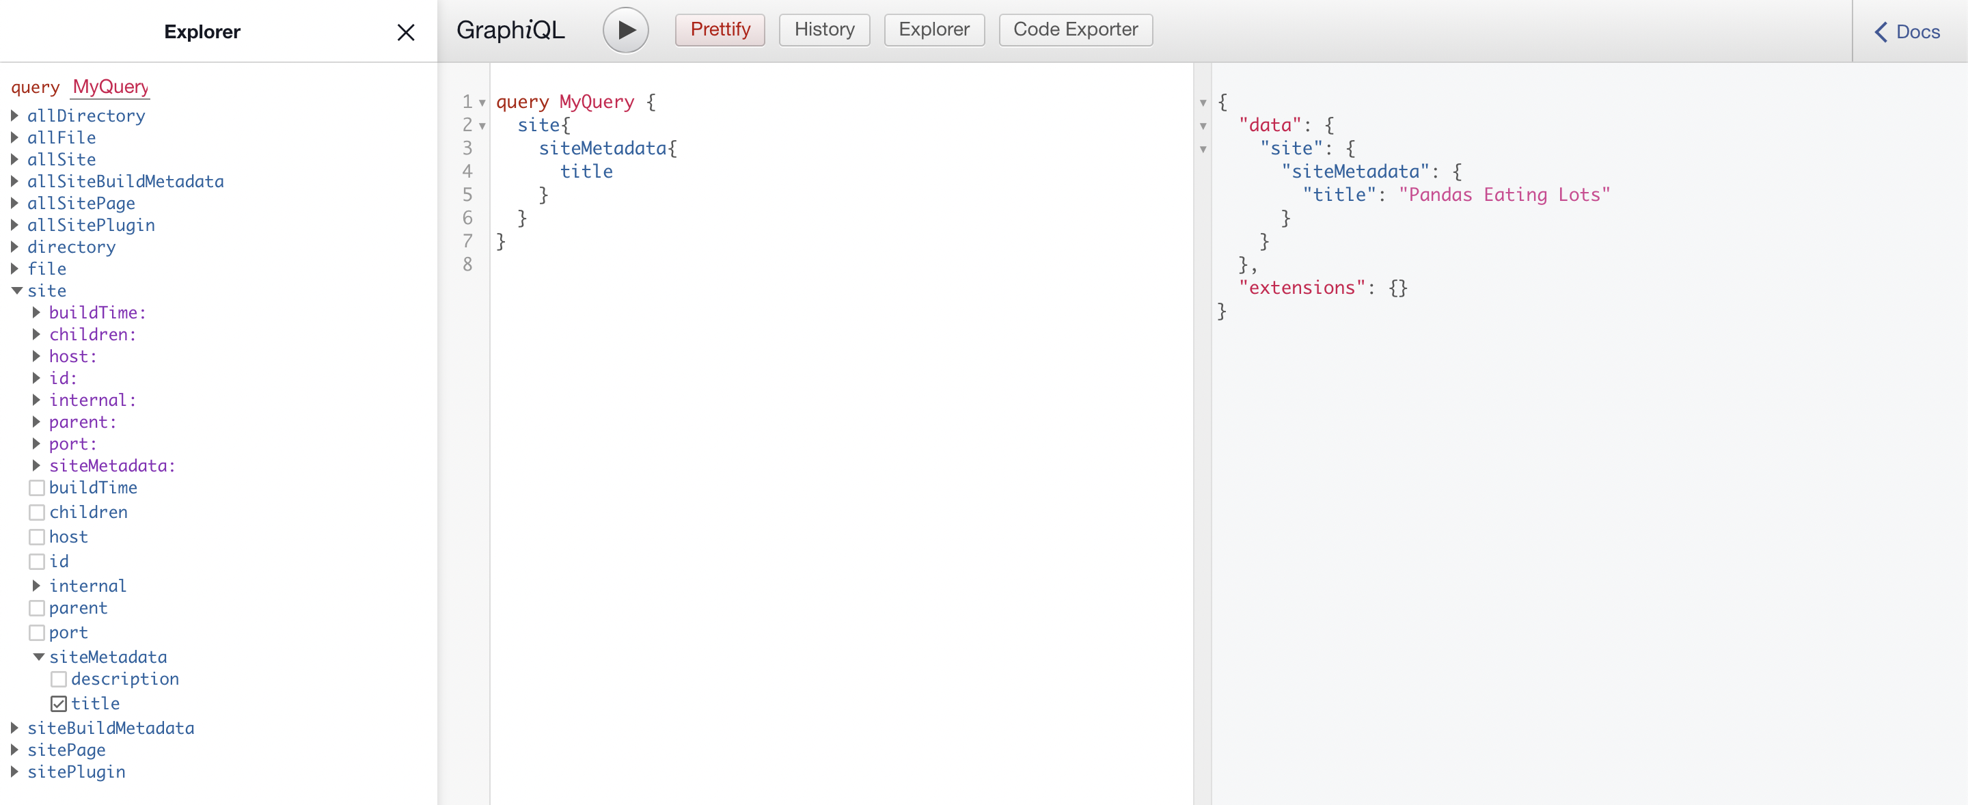
Task: Expand the file node
Action: point(14,268)
